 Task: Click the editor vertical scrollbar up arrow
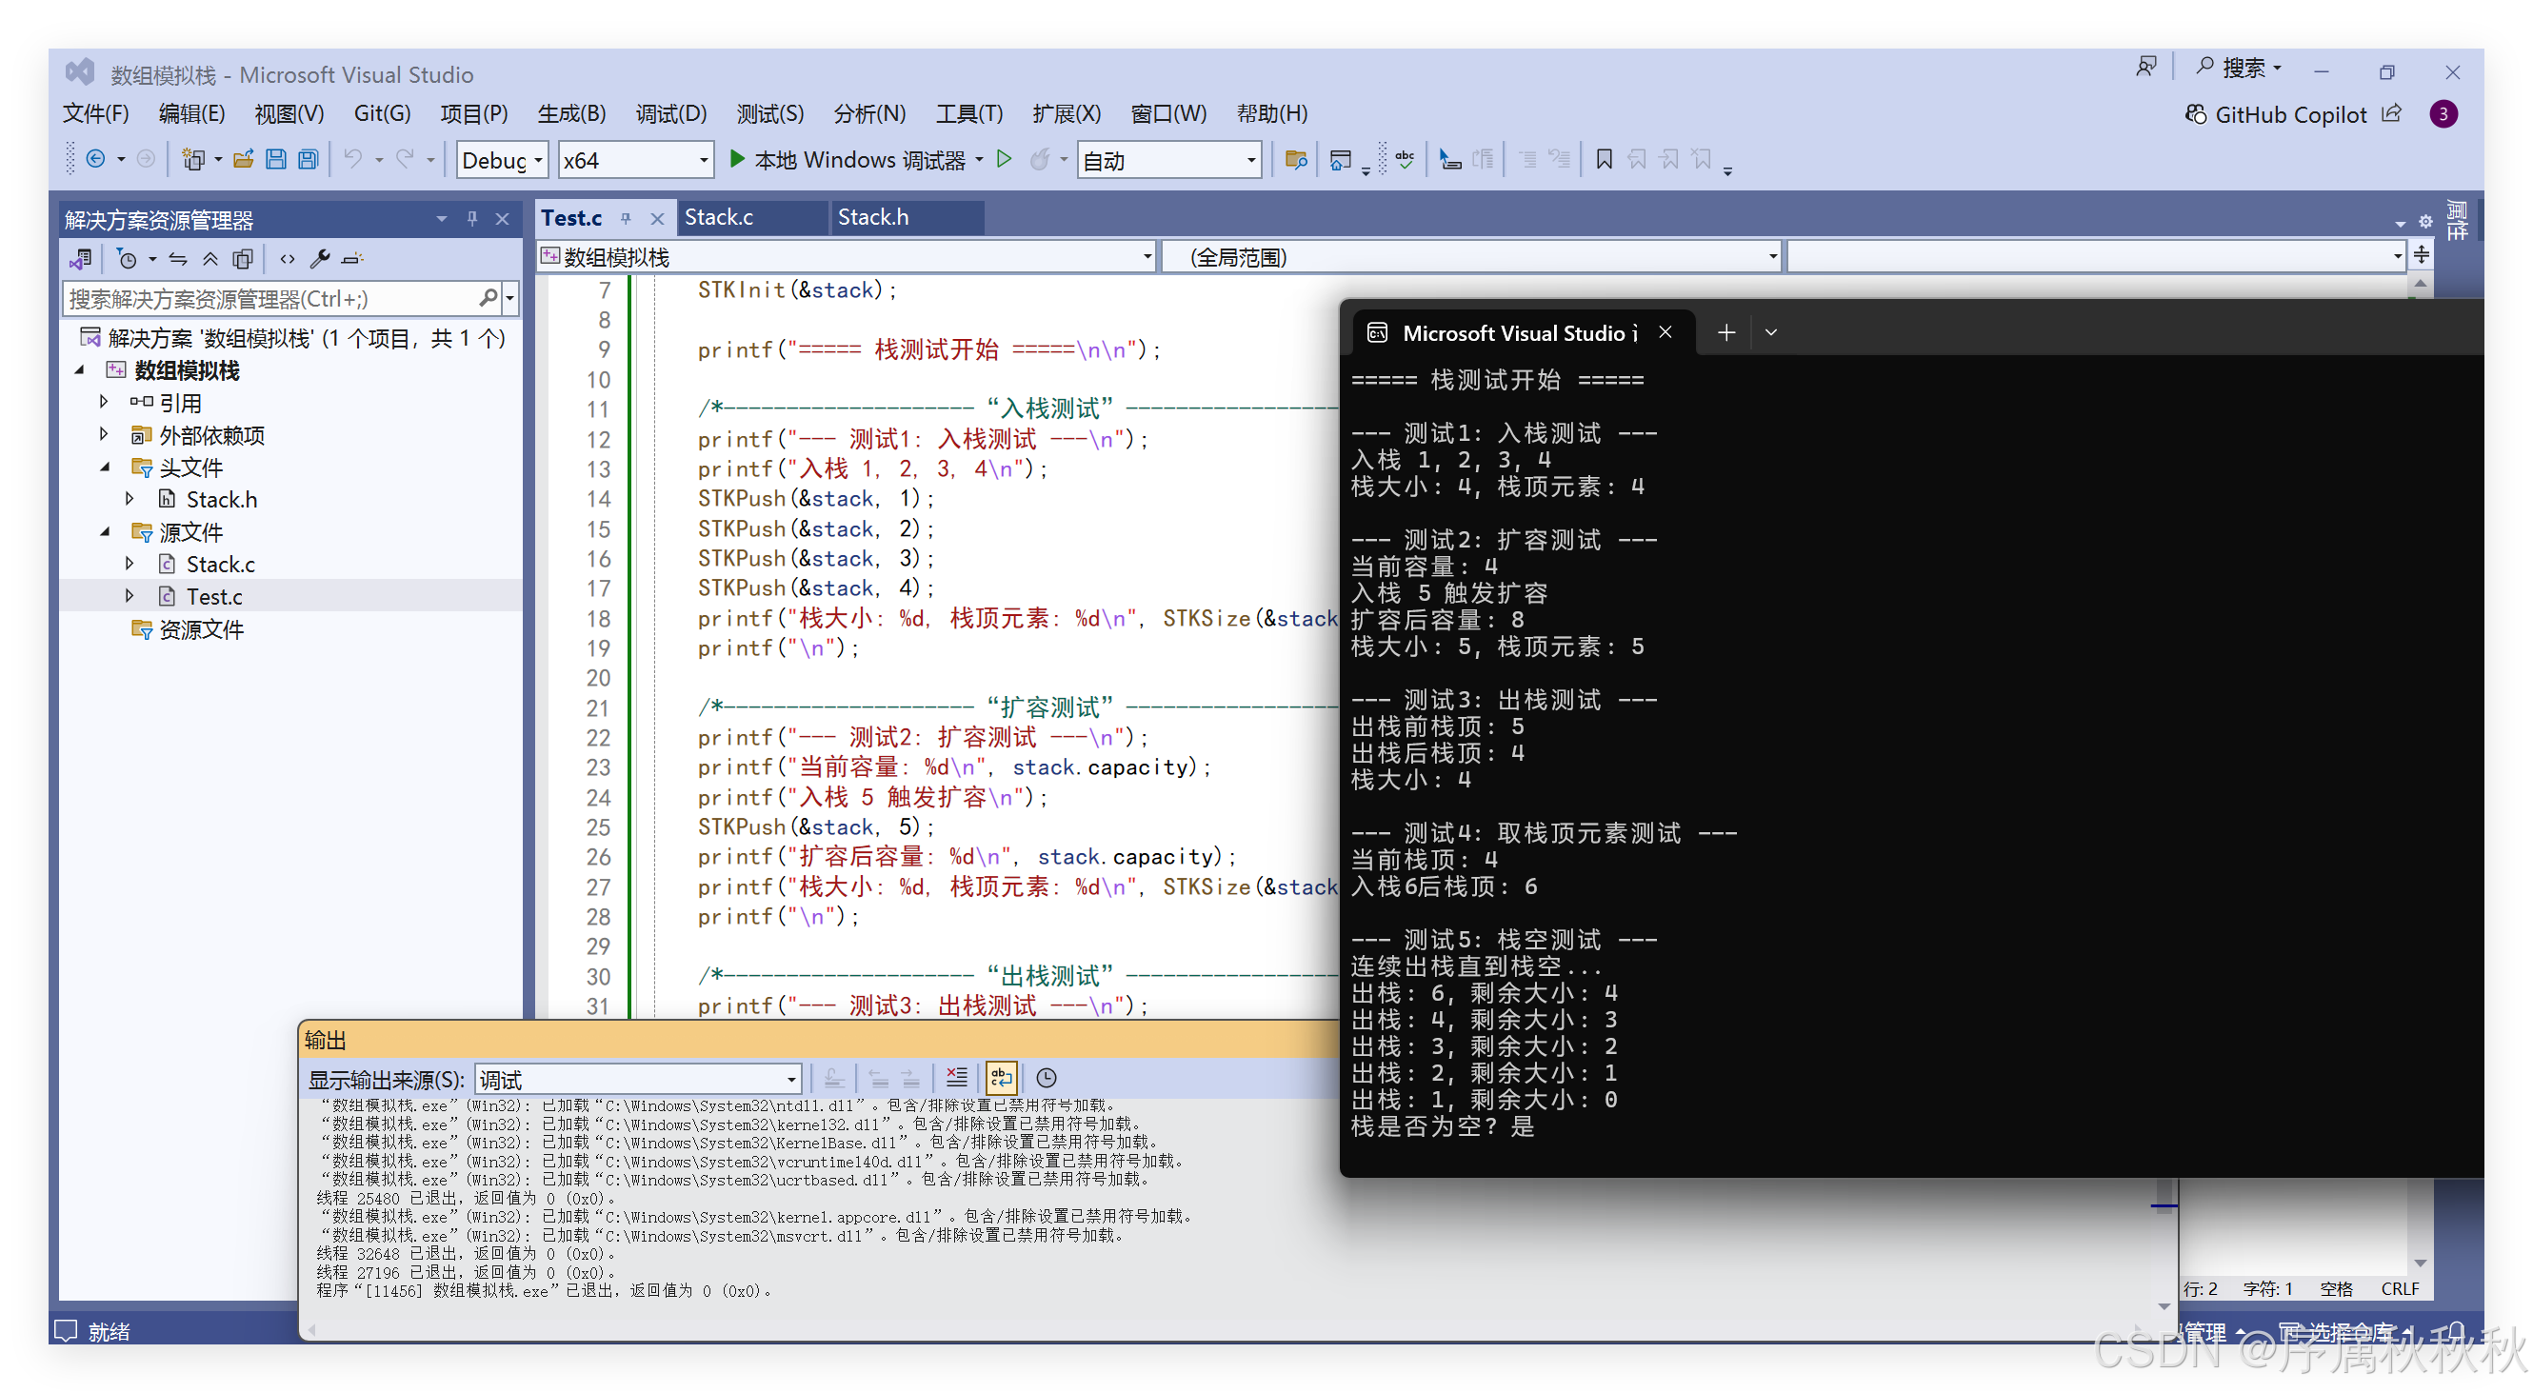pos(2420,284)
